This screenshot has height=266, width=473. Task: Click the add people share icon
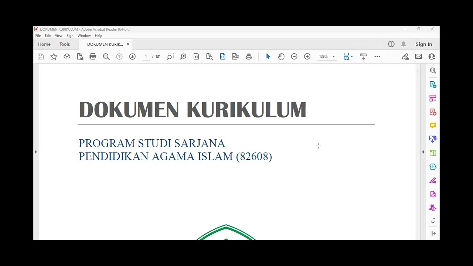(432, 57)
